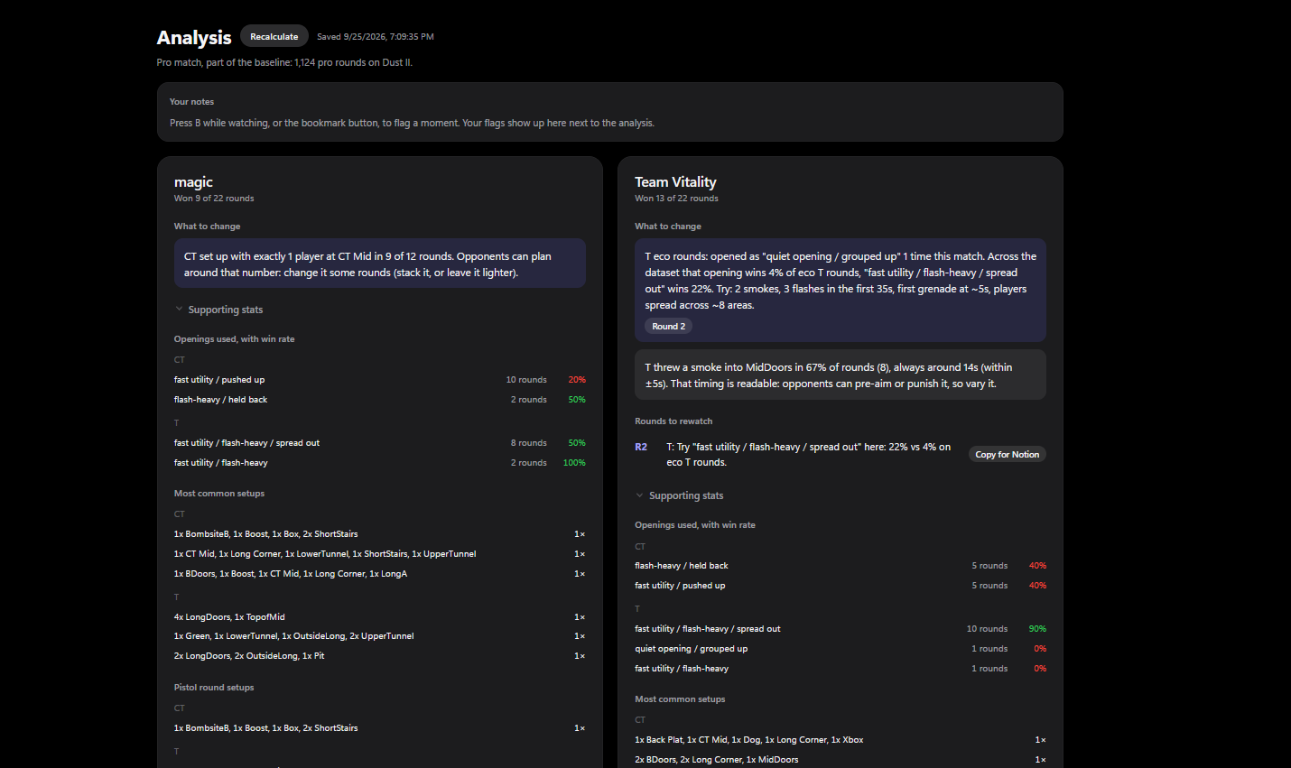Click the Won 9 of 22 rounds text

click(x=214, y=199)
